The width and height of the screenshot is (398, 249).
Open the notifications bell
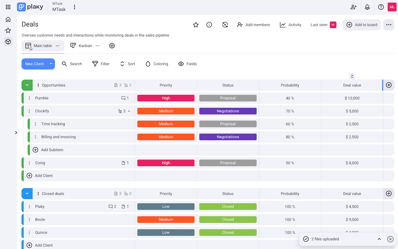(367, 7)
